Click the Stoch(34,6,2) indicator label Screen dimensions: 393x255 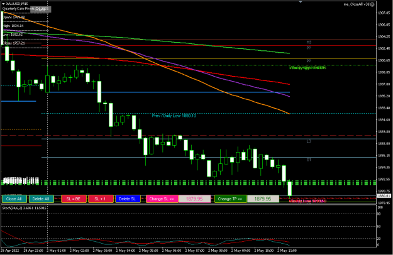click(24, 208)
